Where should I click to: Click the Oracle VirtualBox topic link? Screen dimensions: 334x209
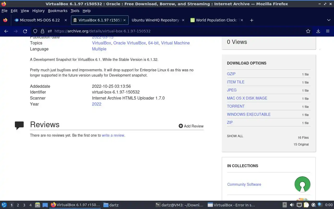point(129,43)
